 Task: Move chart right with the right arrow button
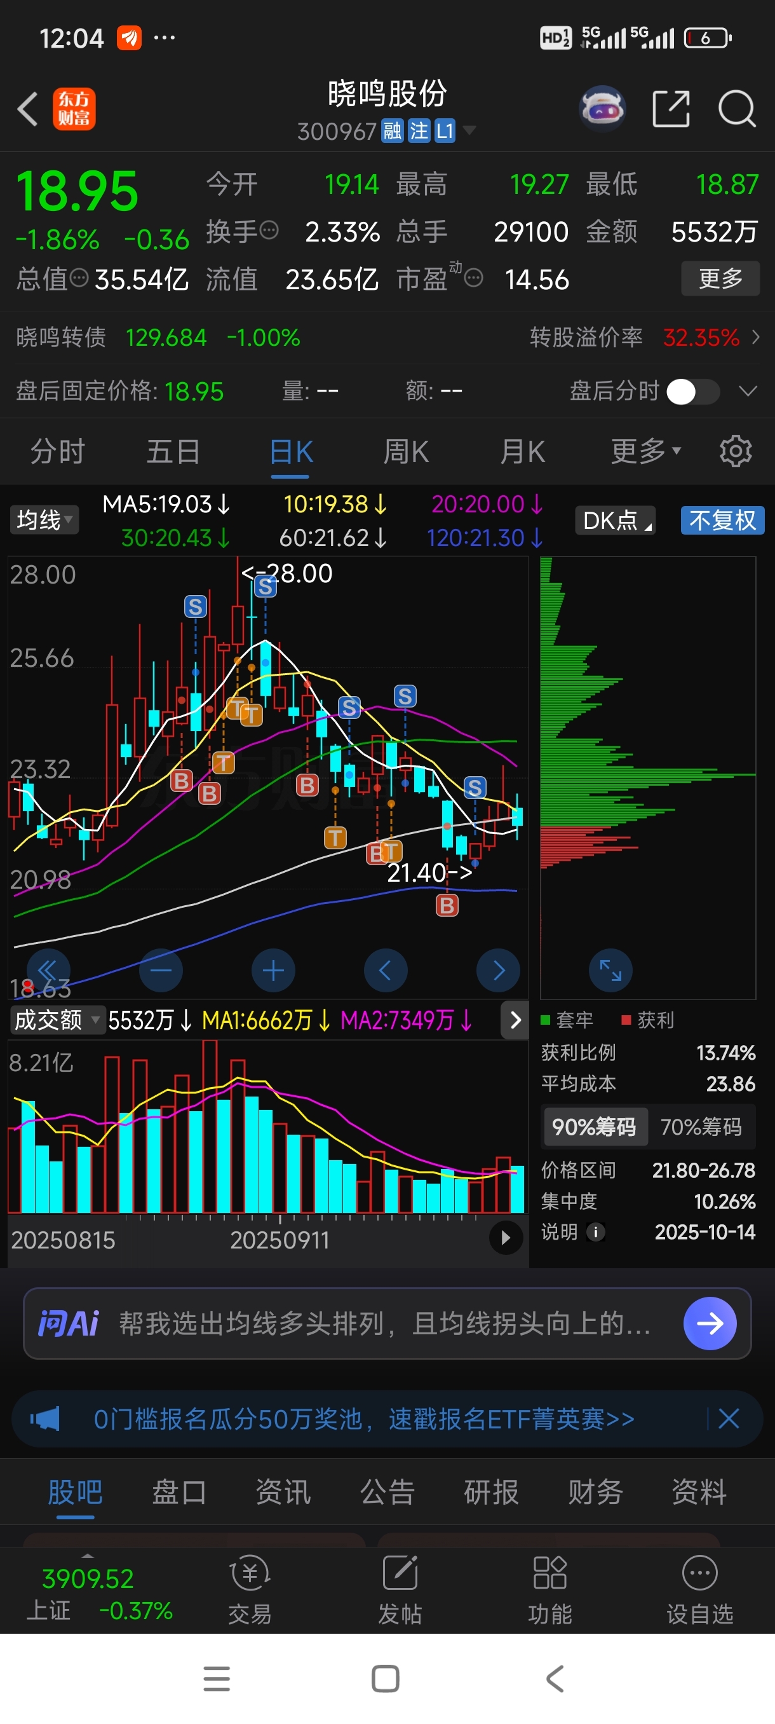tap(498, 971)
